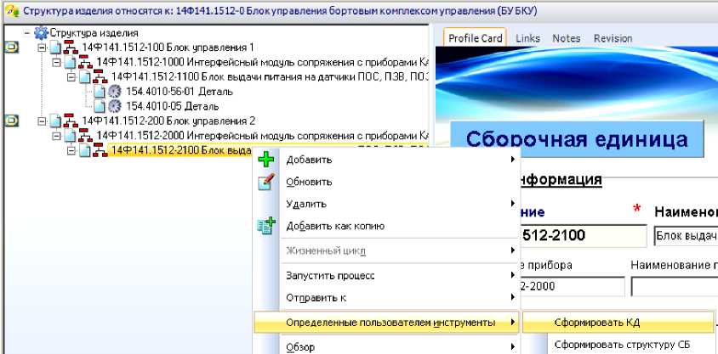Click the designation field showing 512-2100

tap(584, 236)
